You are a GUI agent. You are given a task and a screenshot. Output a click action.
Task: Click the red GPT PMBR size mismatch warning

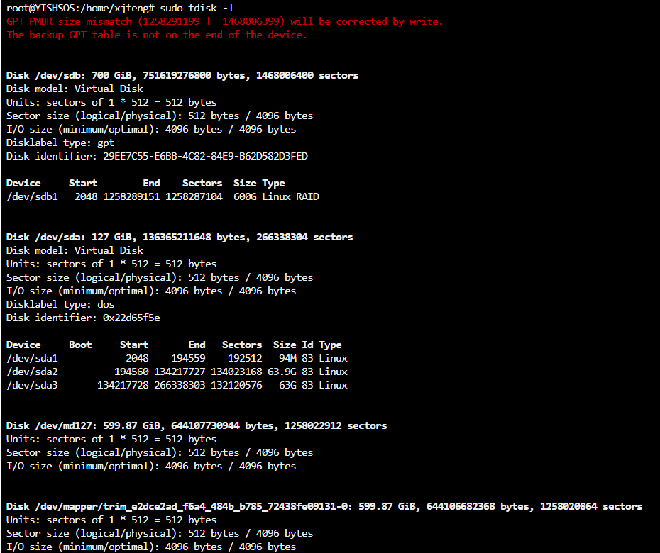pyautogui.click(x=224, y=22)
